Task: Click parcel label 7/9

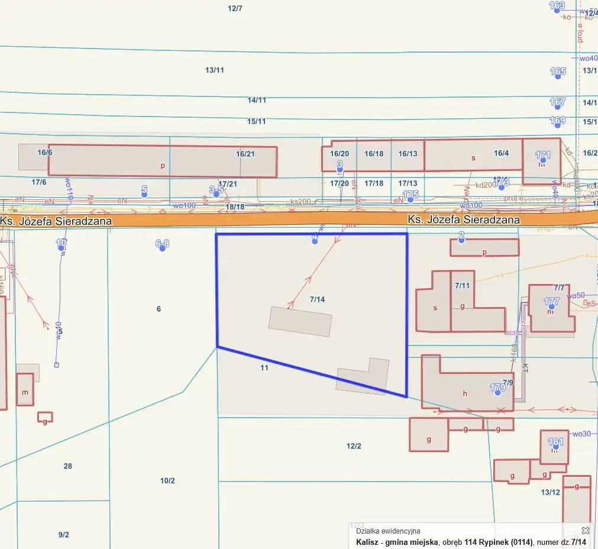Action: [x=508, y=382]
